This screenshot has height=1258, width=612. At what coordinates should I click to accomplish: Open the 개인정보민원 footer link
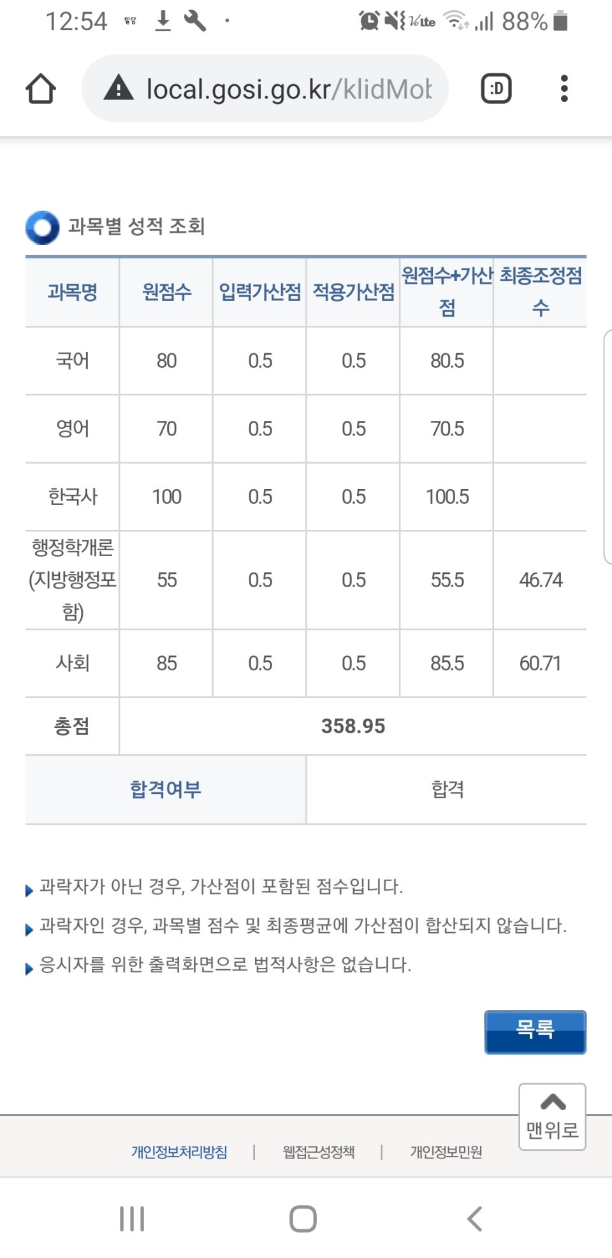[x=446, y=1152]
